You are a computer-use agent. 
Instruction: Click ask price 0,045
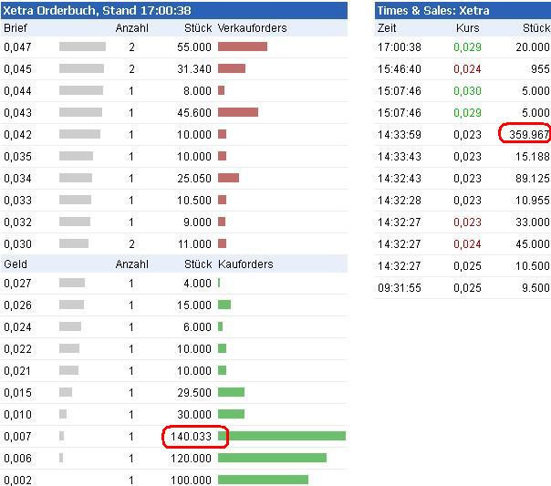click(17, 68)
